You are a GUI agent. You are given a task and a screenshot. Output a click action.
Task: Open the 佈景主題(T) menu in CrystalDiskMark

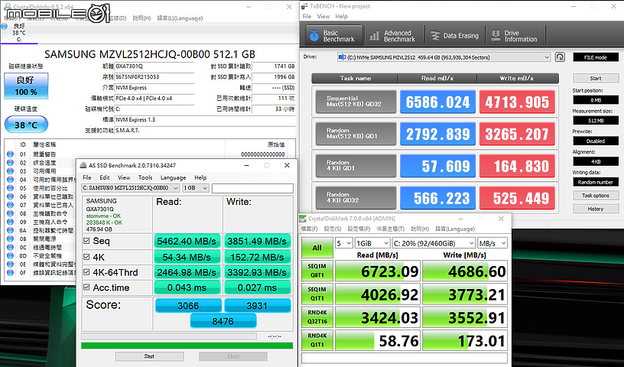391,229
